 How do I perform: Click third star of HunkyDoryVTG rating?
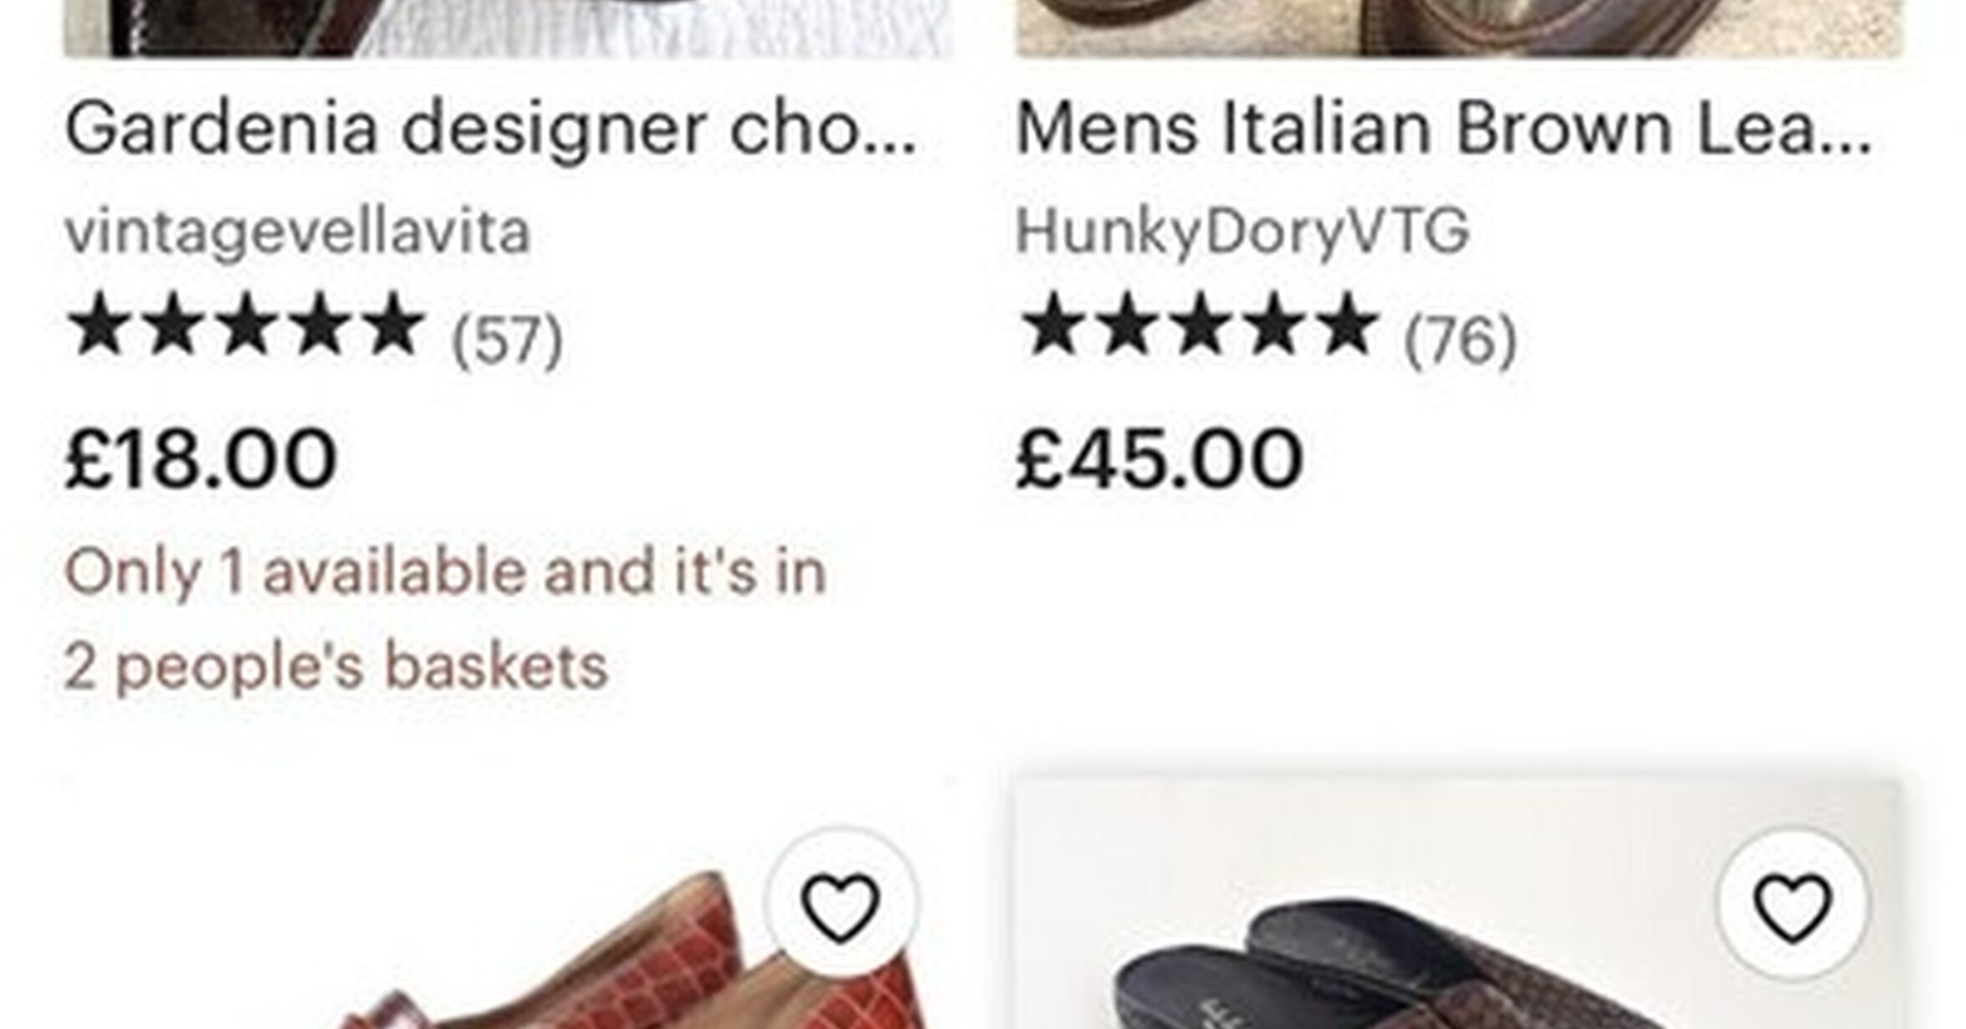coord(1200,325)
